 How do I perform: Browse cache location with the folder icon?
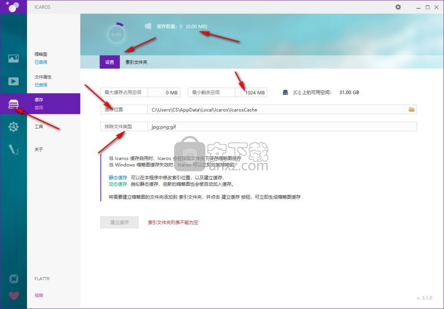412,110
